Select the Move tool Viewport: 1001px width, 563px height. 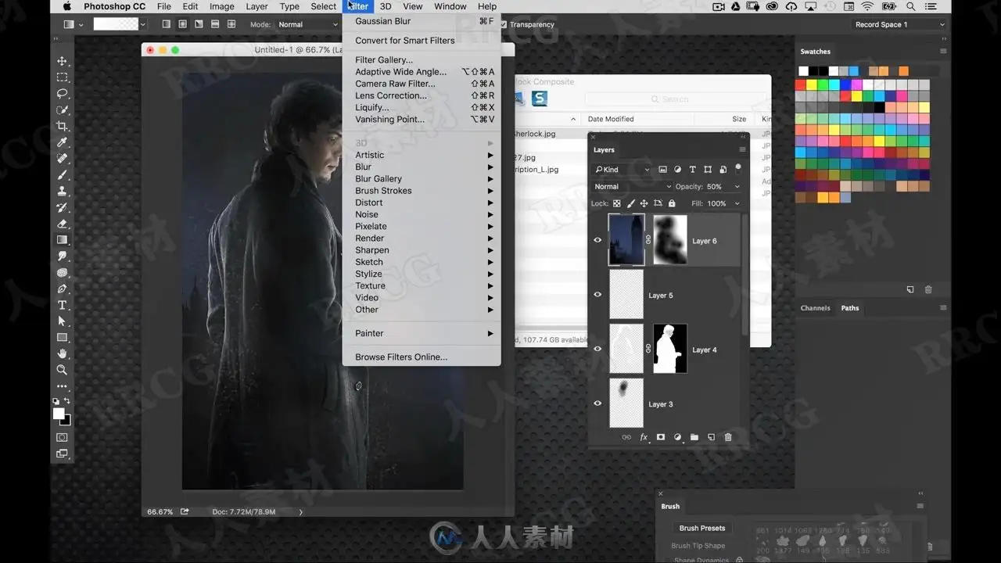click(62, 61)
